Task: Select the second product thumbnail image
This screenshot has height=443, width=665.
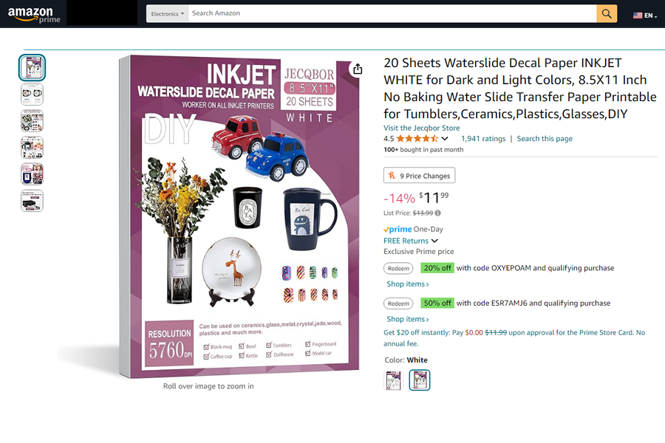Action: pyautogui.click(x=32, y=94)
